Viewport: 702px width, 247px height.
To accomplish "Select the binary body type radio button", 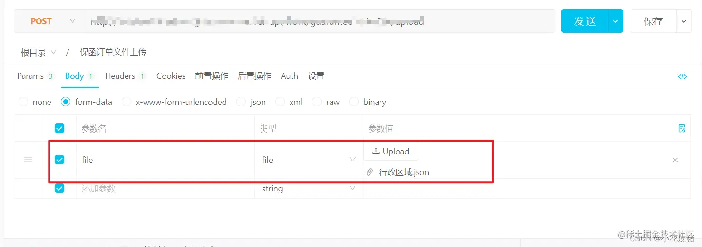I will (354, 102).
